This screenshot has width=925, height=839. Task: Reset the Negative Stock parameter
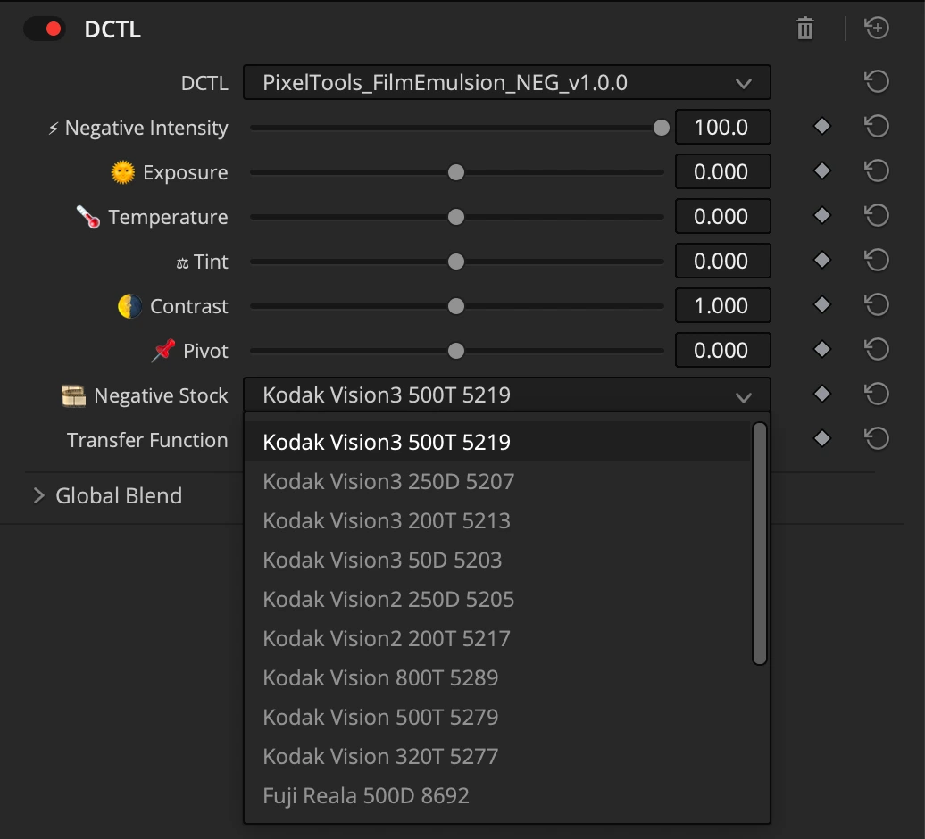[877, 394]
